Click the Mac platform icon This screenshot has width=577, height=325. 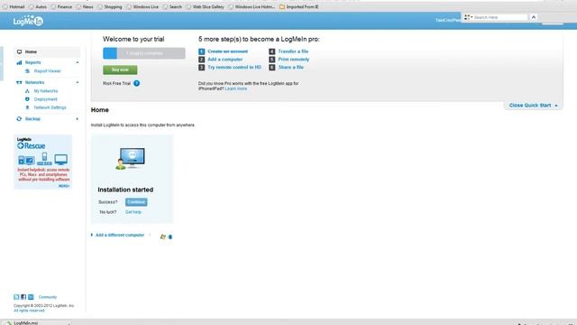pos(170,237)
